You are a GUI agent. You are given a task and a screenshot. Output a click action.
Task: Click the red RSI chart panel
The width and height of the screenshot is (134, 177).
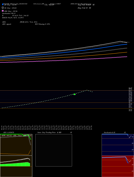pyautogui.click(x=118, y=166)
